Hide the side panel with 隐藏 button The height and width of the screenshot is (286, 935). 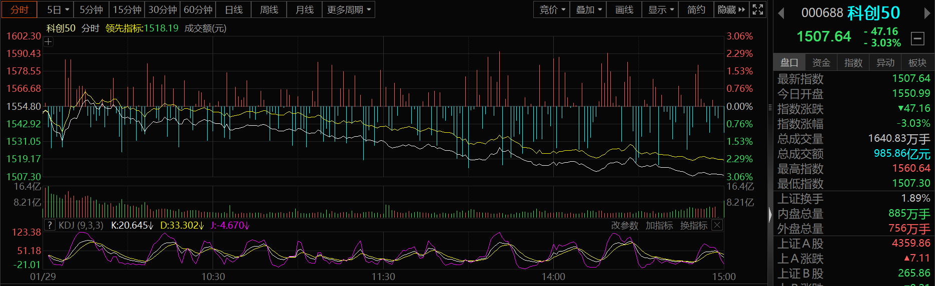731,9
